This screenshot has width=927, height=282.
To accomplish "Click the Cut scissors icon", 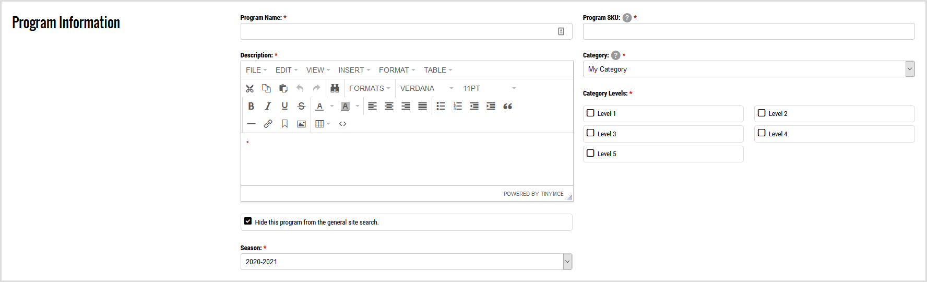I will [250, 88].
